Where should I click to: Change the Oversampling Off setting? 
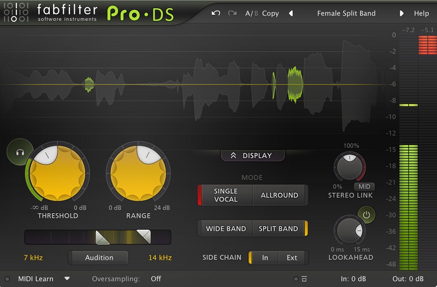coord(156,279)
